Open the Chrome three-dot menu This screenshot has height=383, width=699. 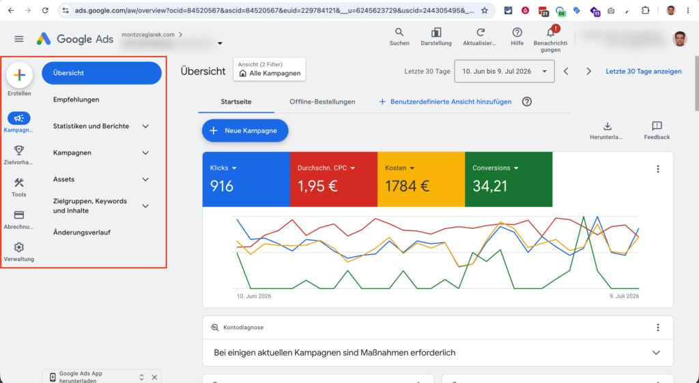(688, 11)
